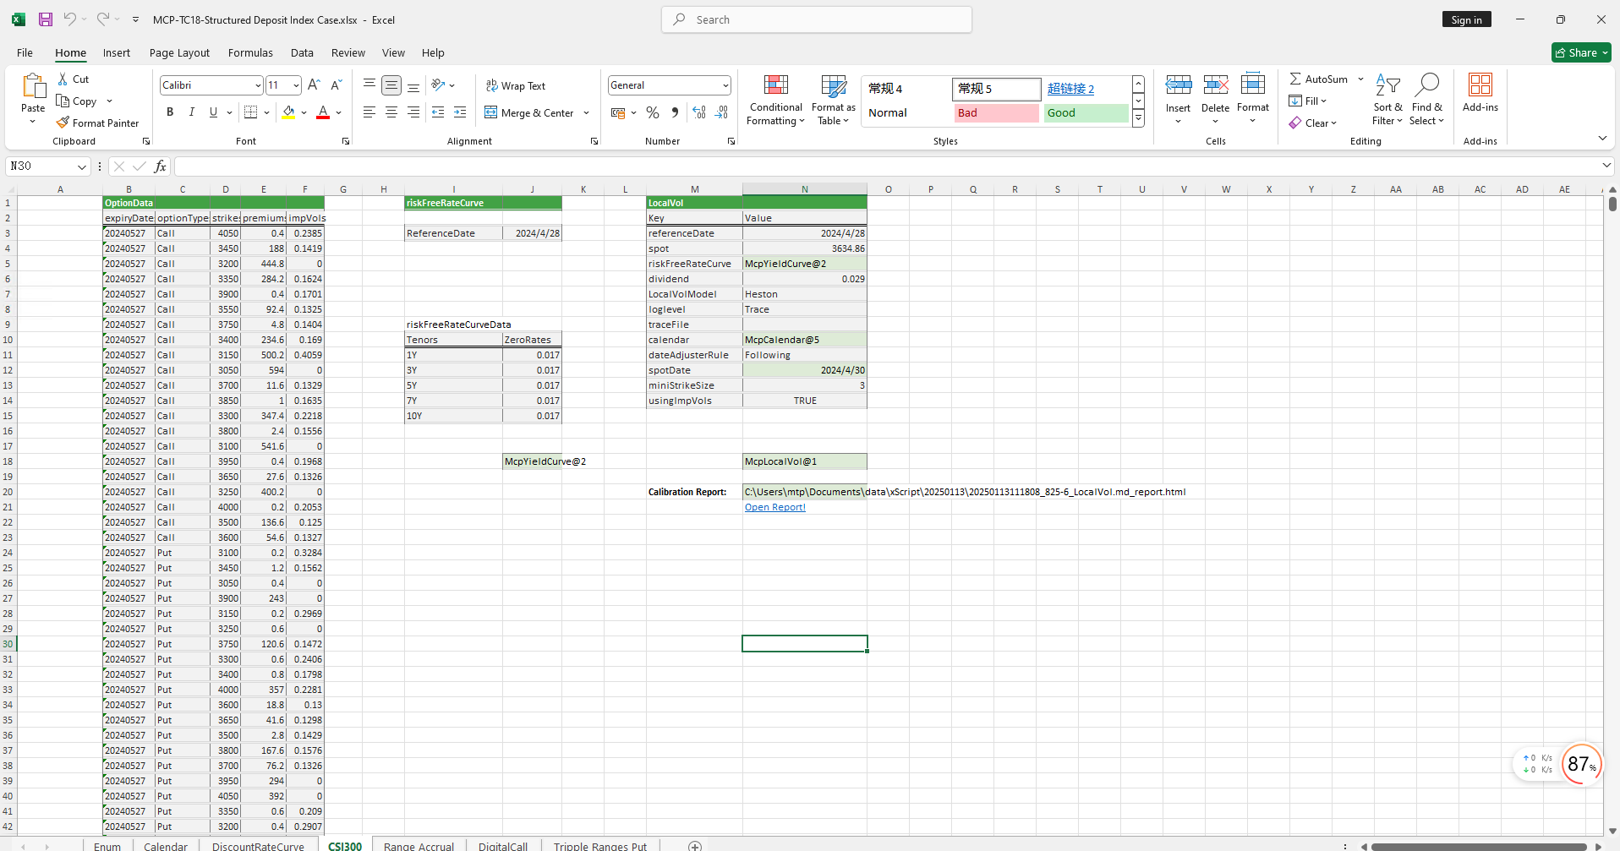Open Sort & Filter
This screenshot has height=851, width=1620.
(1387, 100)
